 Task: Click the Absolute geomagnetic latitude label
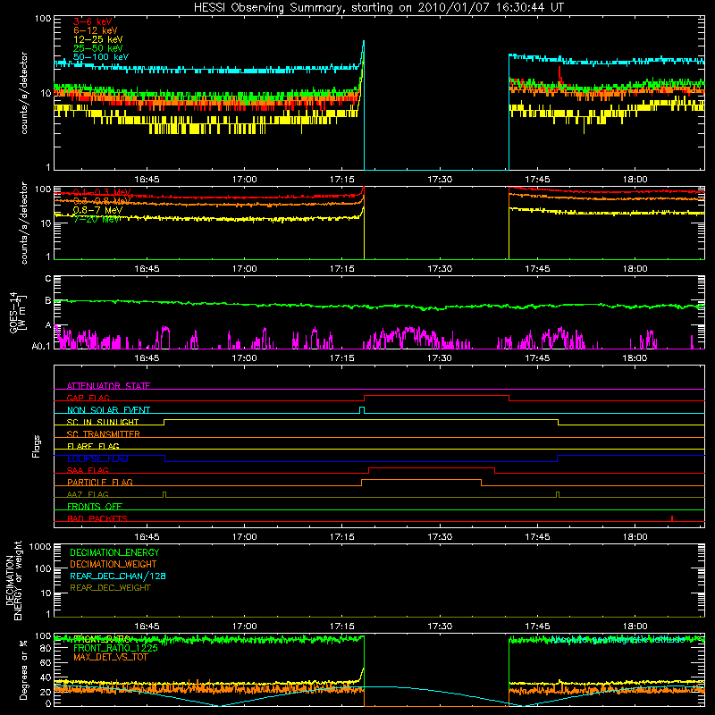click(x=618, y=639)
